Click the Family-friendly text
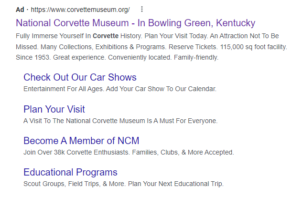 196,57
